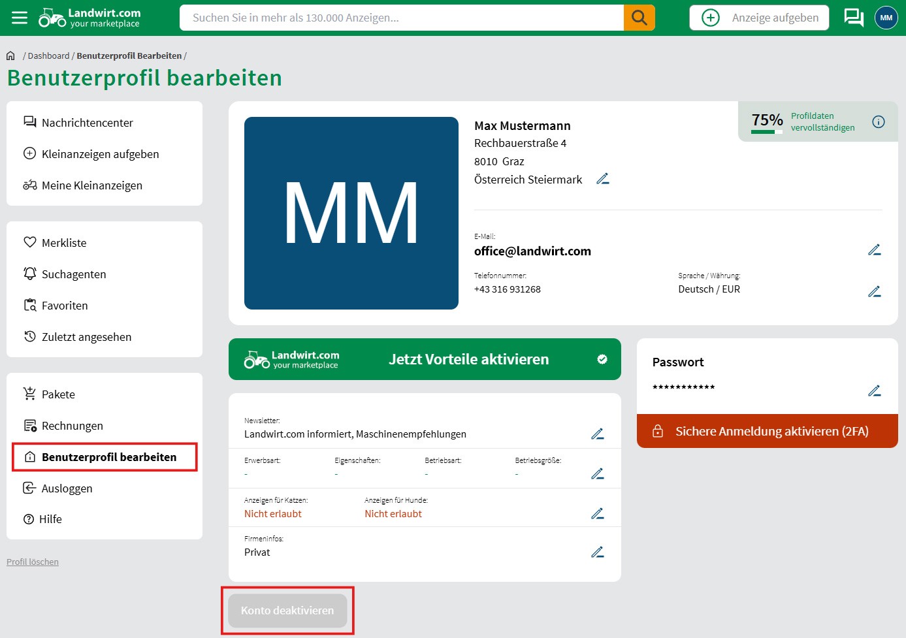Open the messages chat icon in header
The height and width of the screenshot is (638, 906).
click(x=853, y=18)
